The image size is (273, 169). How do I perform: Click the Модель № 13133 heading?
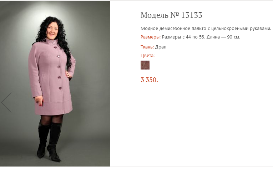click(x=171, y=15)
